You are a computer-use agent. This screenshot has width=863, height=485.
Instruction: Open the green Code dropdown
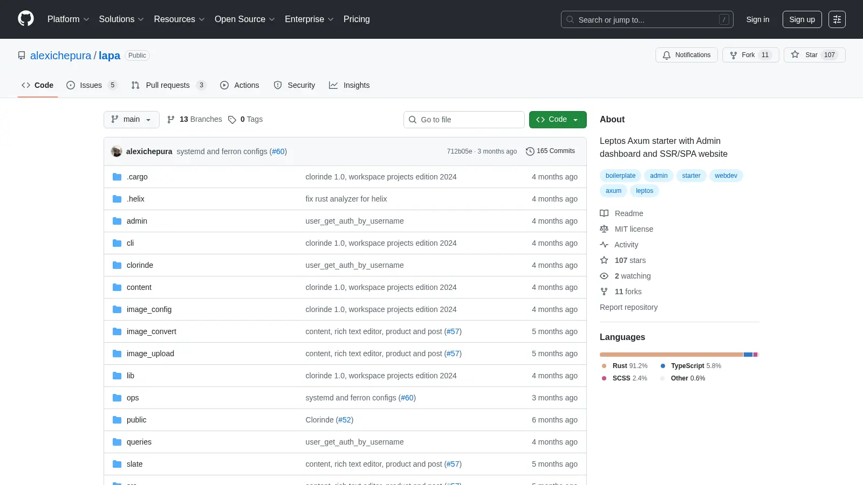558,120
